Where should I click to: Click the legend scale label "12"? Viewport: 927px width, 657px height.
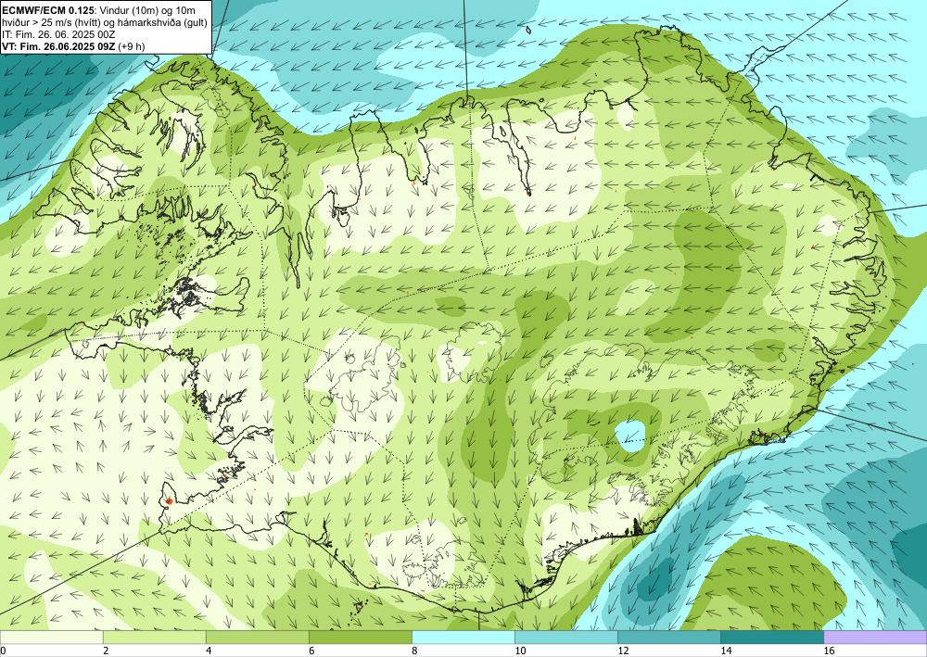(x=623, y=651)
